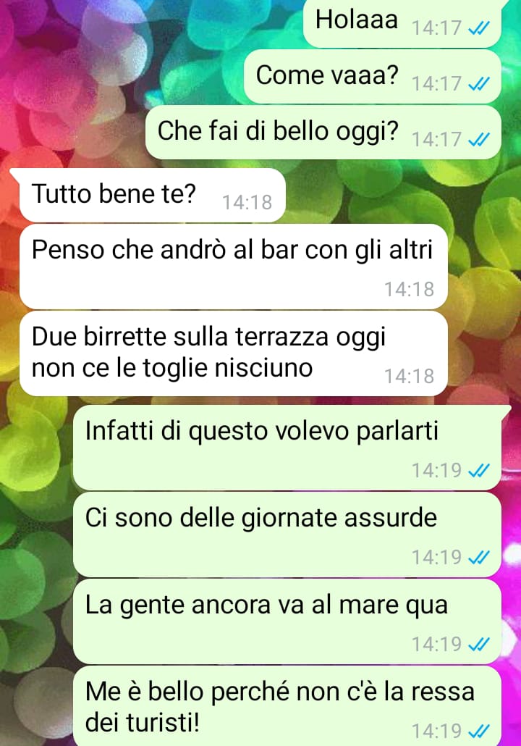521x746 pixels.
Task: Tap double check on 'Ci sono delle giornate assurde'
Action: point(479,558)
